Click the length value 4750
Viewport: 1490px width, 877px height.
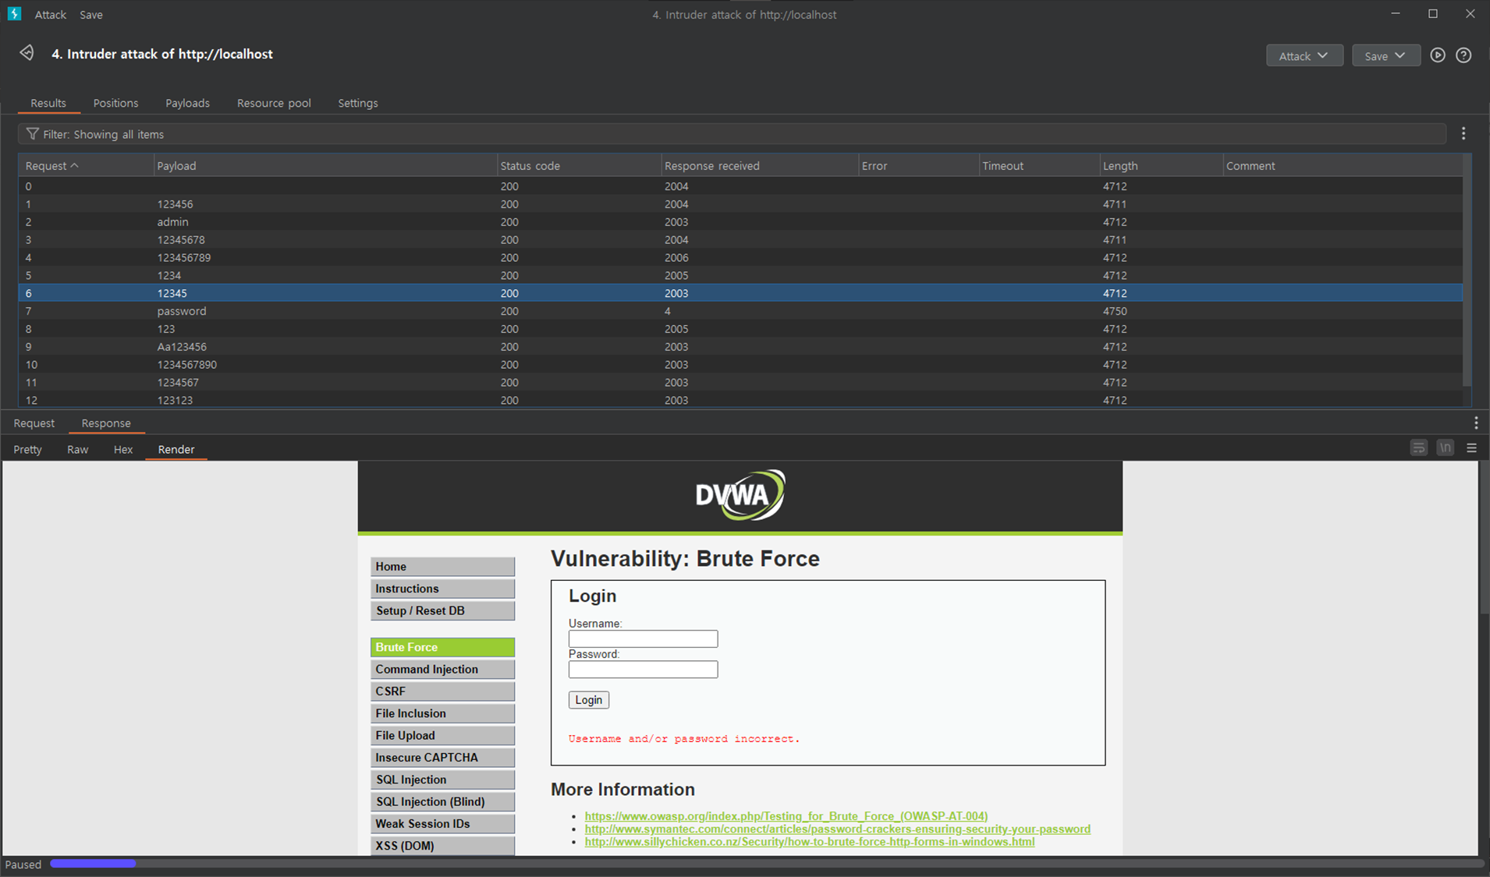tap(1115, 310)
